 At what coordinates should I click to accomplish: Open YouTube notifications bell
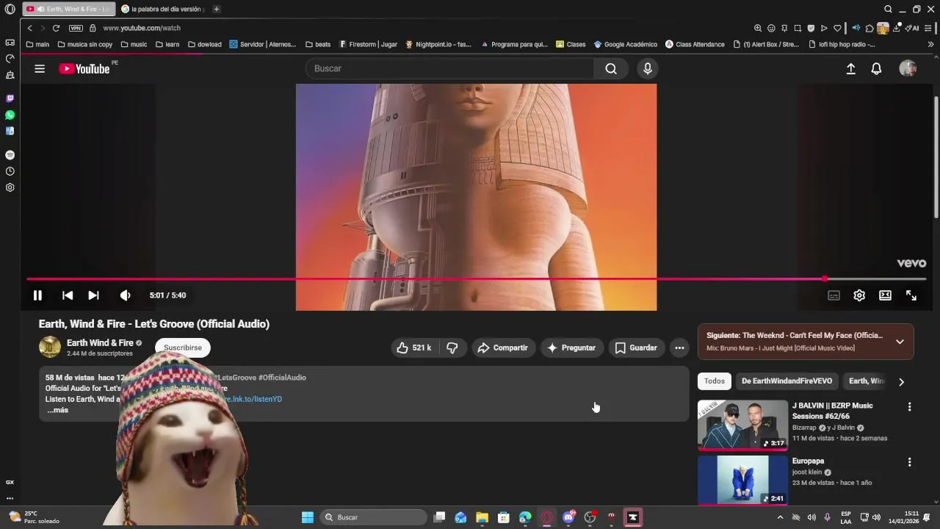876,68
